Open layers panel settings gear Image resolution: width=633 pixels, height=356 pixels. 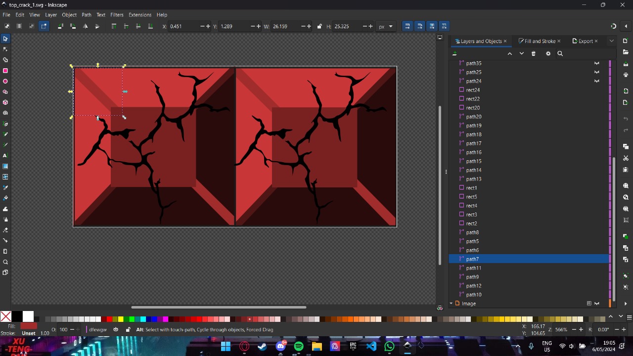pyautogui.click(x=548, y=53)
